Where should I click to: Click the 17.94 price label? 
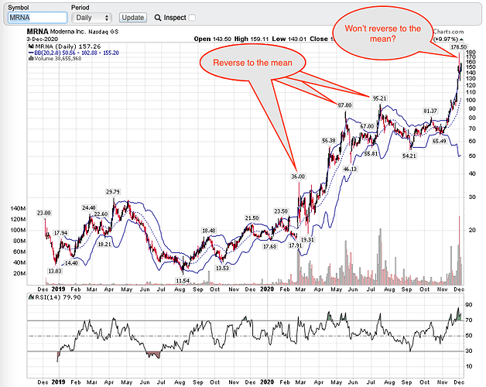(x=60, y=233)
